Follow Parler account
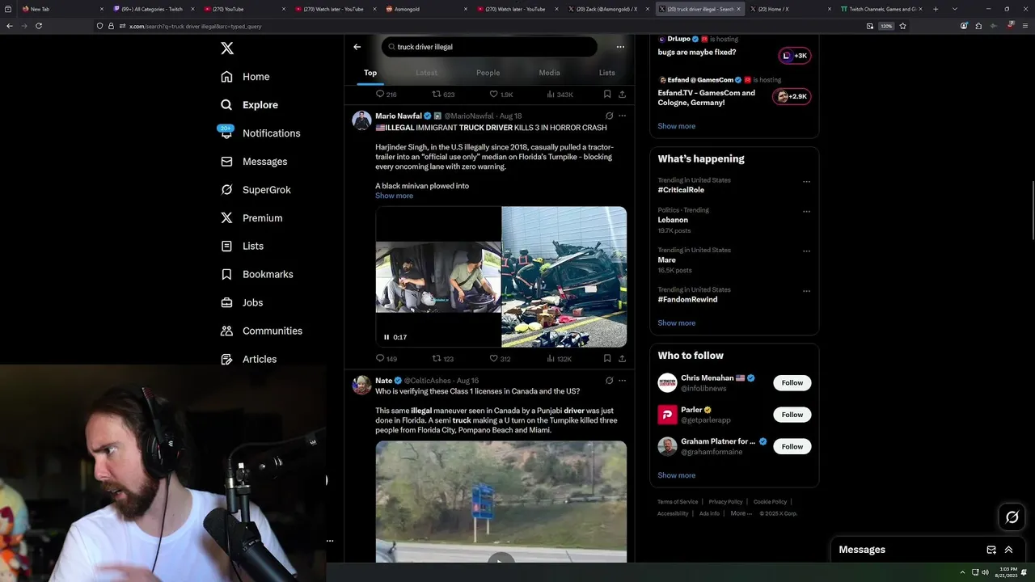 pyautogui.click(x=792, y=415)
